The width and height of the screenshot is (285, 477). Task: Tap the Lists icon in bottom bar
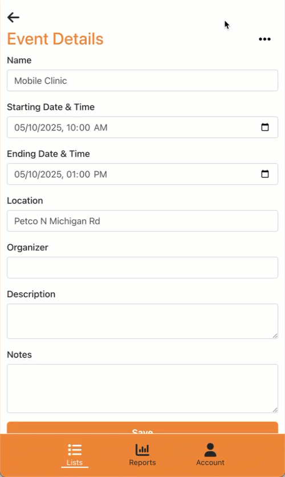75,450
